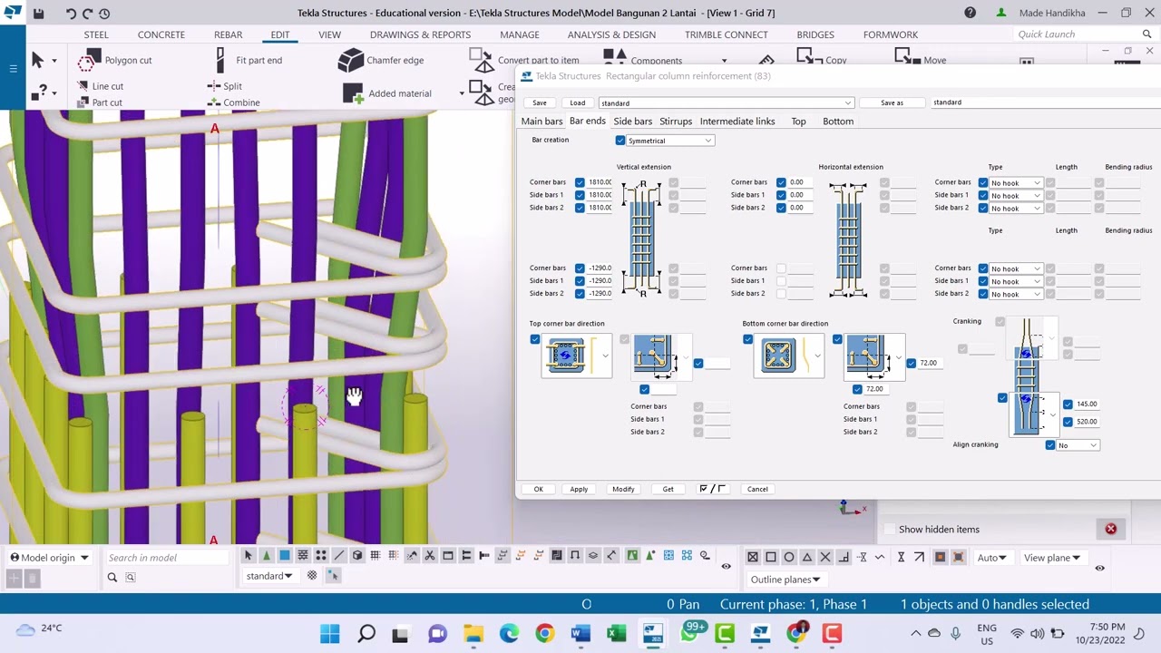Switch to the Main bars tab

(x=541, y=122)
